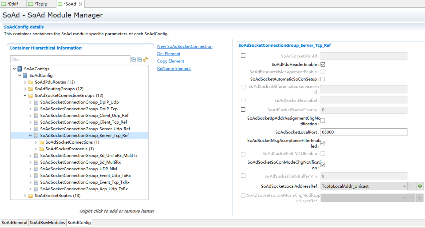This screenshot has width=425, height=228.
Task: Click the SoAdSocketRoutes folder icon
Action: (x=31, y=196)
